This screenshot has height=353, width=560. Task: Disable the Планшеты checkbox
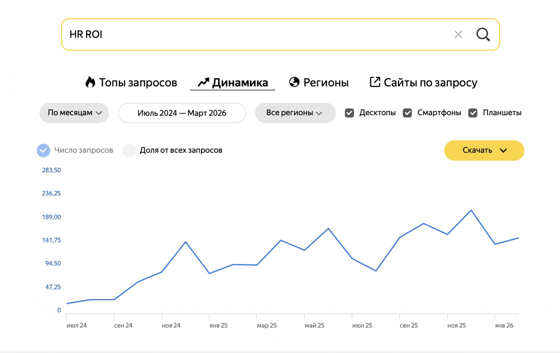tap(473, 113)
